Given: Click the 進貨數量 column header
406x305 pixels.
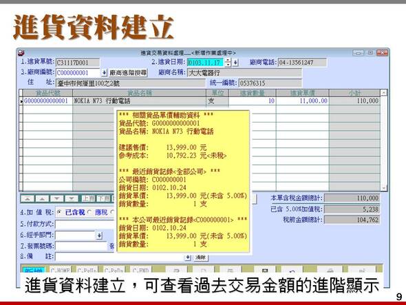Looking at the screenshot, I should [252, 93].
